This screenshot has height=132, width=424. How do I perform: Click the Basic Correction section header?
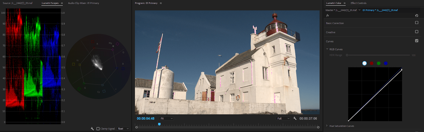pyautogui.click(x=335, y=23)
